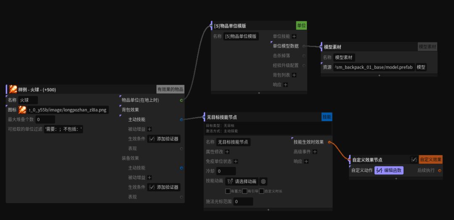The width and height of the screenshot is (454, 220).
Task: Click the blue 主动技能 port under 装备效果
Action: [x=182, y=168]
